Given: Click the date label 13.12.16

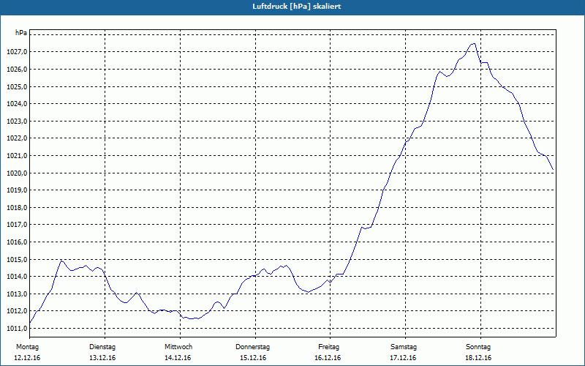Looking at the screenshot, I should (x=102, y=358).
